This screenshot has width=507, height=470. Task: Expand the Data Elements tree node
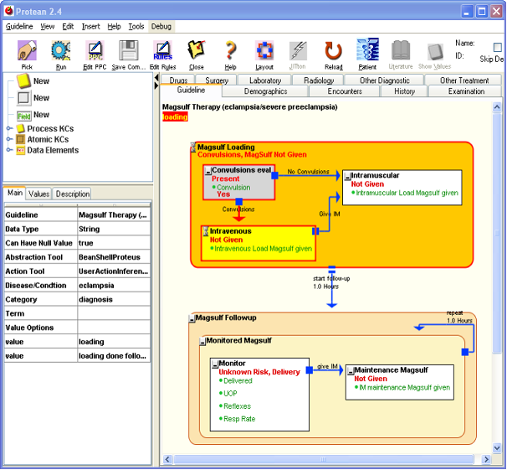pyautogui.click(x=10, y=151)
